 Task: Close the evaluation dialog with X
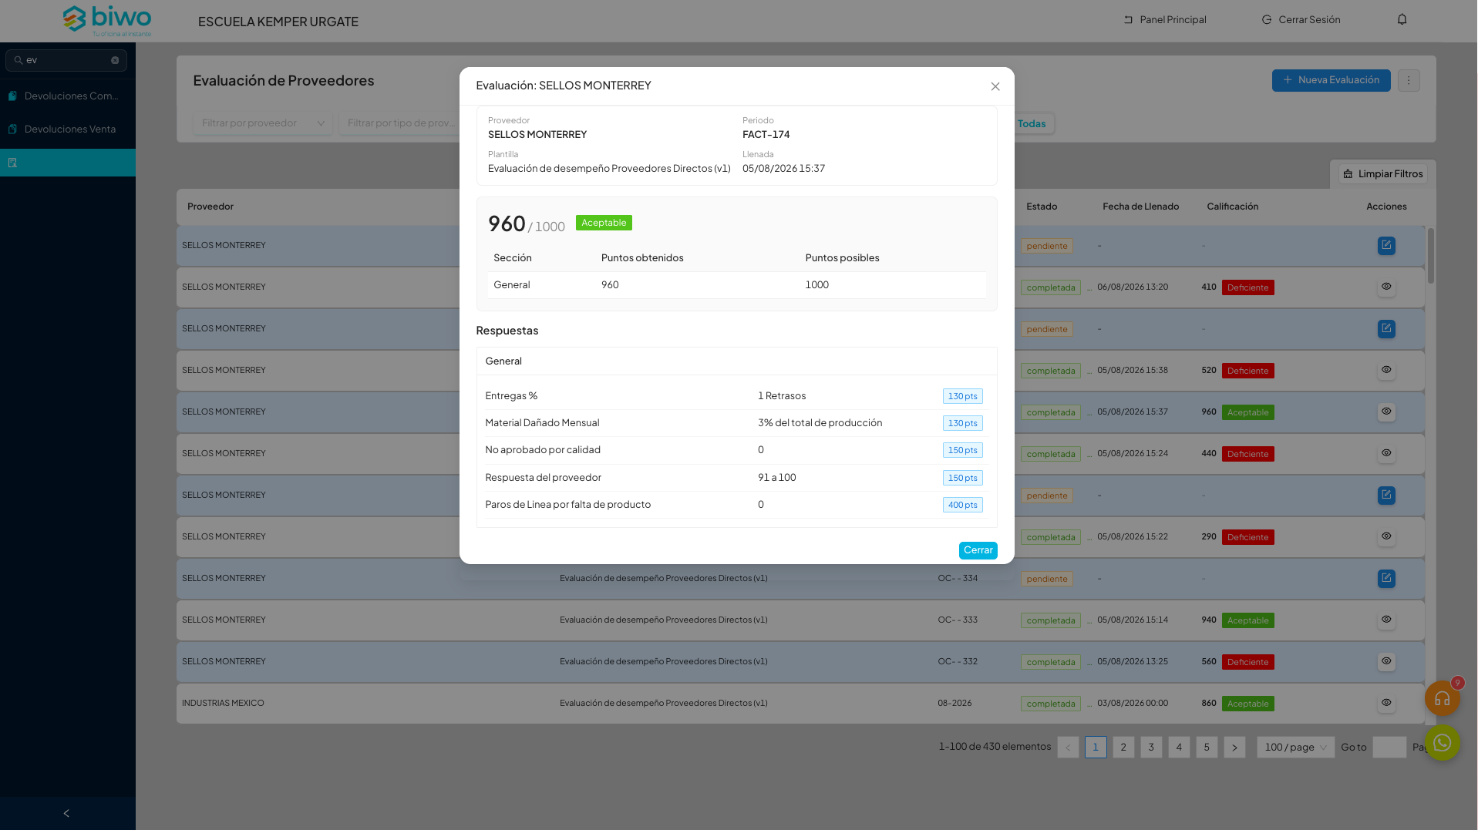[995, 86]
